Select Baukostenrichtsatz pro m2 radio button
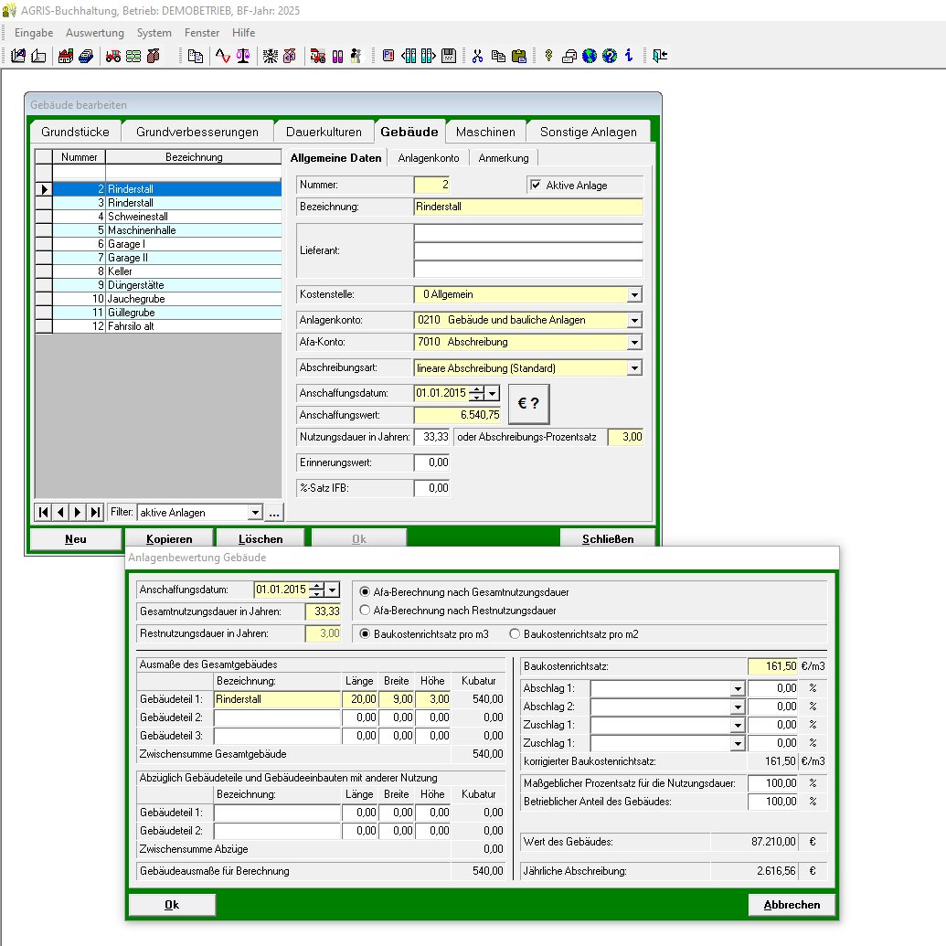The height and width of the screenshot is (946, 946). (x=515, y=633)
